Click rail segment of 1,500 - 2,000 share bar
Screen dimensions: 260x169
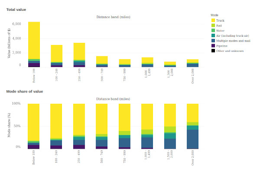(x=170, y=130)
